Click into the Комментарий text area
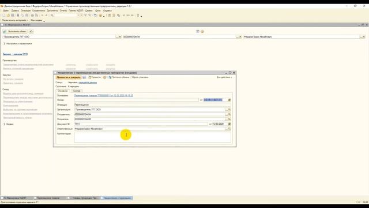 (x=152, y=138)
